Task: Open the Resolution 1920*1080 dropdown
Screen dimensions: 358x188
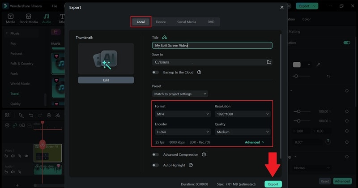Action: 243,114
